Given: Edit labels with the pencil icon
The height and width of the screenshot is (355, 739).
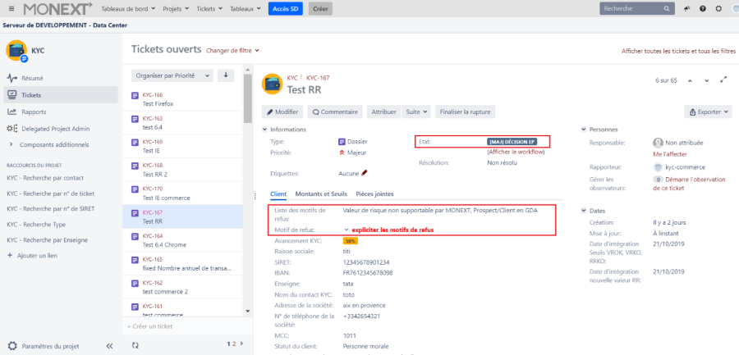Looking at the screenshot, I should pos(365,173).
